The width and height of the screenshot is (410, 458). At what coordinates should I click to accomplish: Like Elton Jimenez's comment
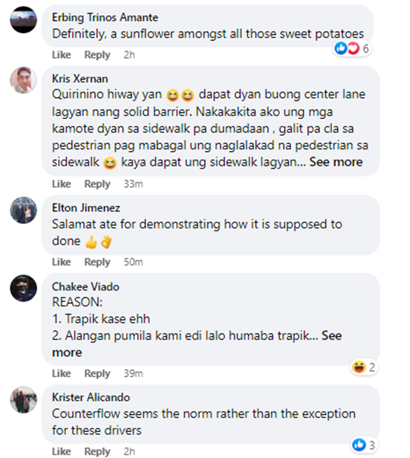[61, 262]
